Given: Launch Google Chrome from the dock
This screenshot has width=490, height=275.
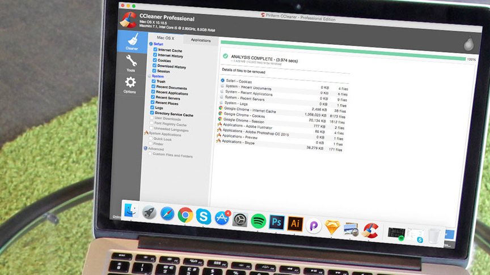Looking at the screenshot, I should 185,215.
